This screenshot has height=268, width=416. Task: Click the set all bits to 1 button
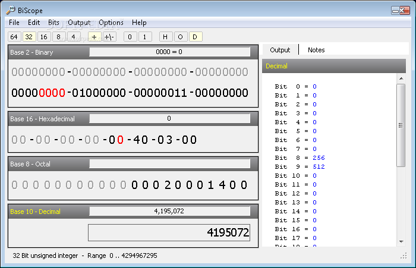[x=145, y=37]
